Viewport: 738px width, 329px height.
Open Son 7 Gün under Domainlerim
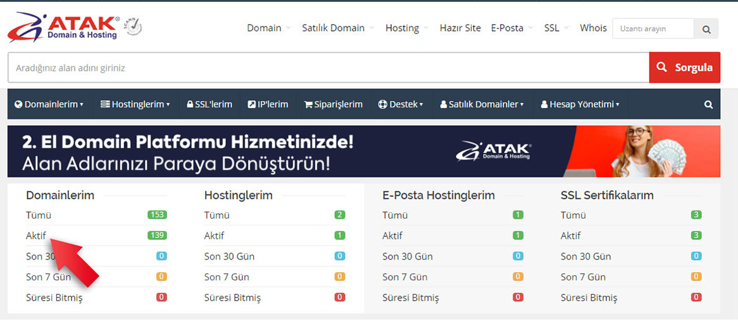pos(49,277)
